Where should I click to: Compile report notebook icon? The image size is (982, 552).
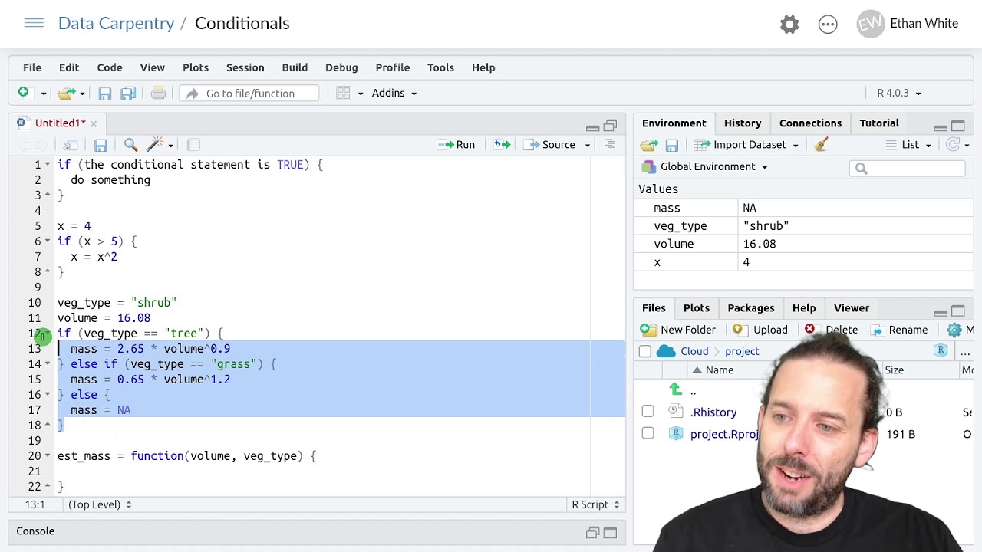coord(193,144)
